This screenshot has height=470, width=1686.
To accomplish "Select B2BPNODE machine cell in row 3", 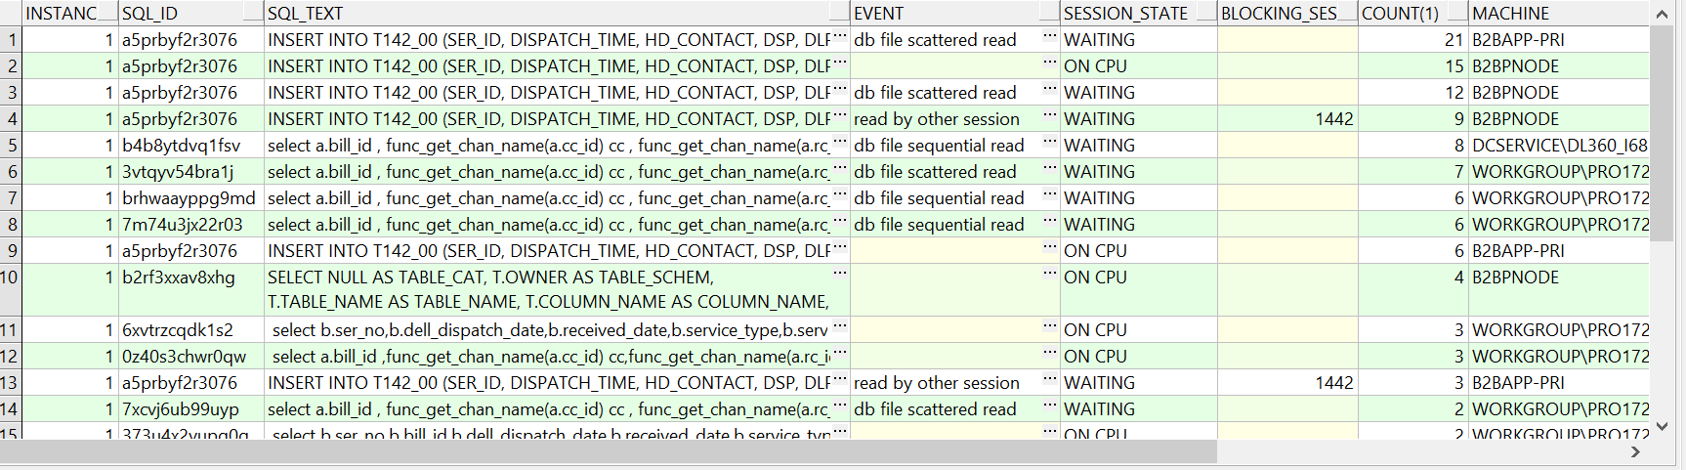I will coord(1559,93).
